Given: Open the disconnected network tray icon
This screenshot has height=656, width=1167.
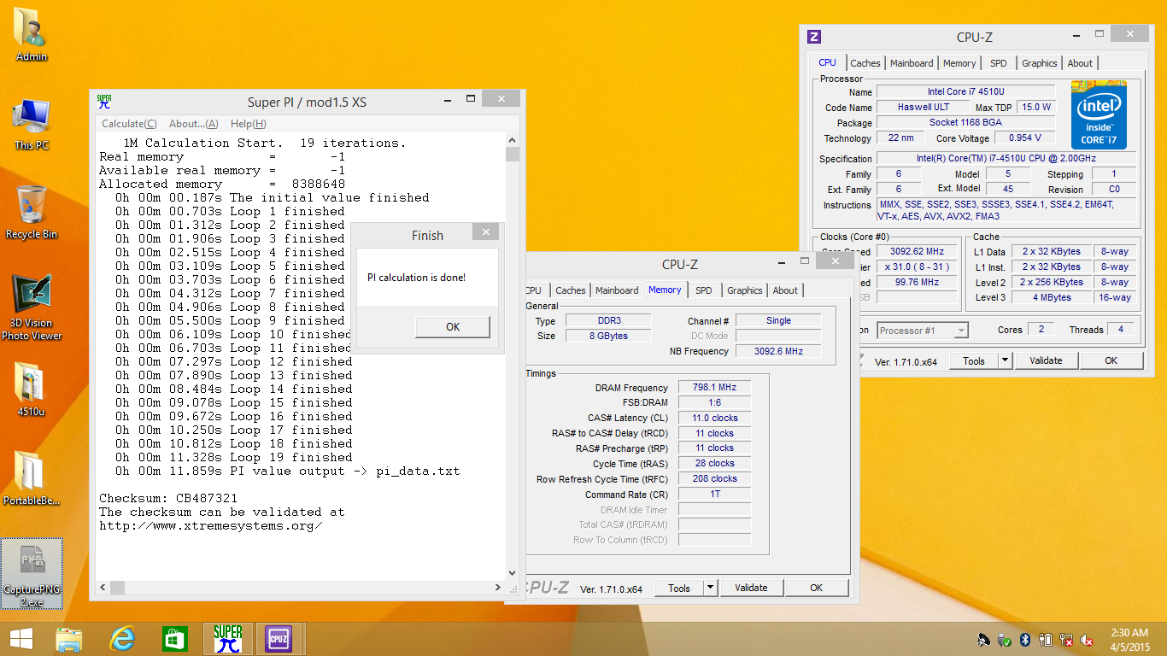Looking at the screenshot, I should pyautogui.click(x=1067, y=640).
